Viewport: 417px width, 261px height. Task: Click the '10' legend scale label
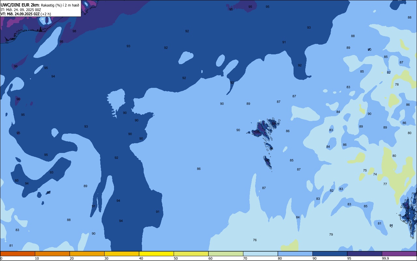point(37,258)
